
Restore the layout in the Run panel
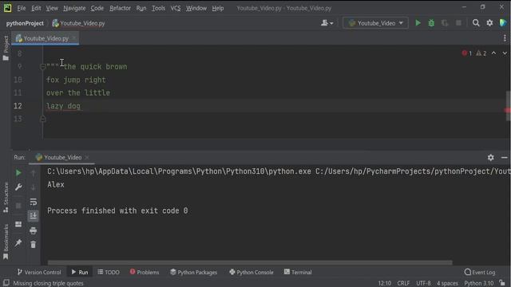18,225
